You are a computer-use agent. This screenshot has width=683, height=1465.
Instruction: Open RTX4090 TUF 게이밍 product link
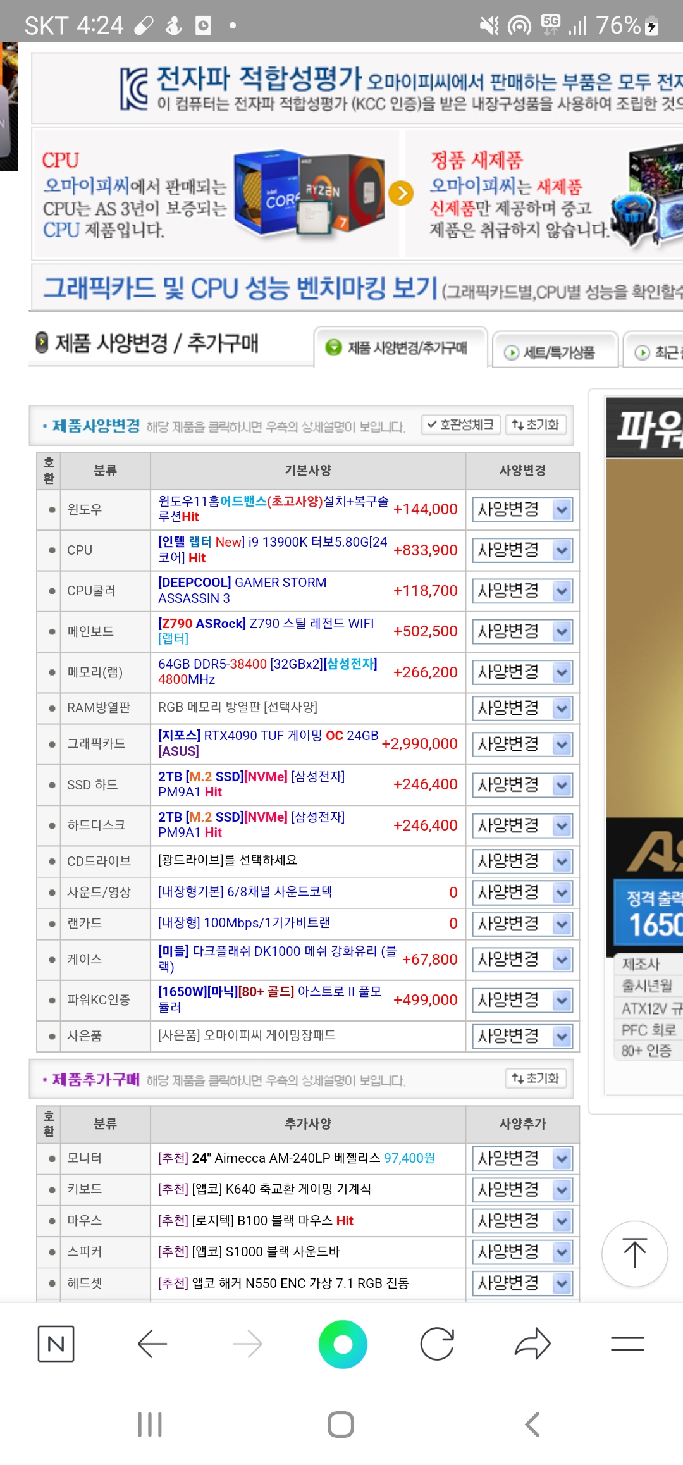[x=268, y=743]
